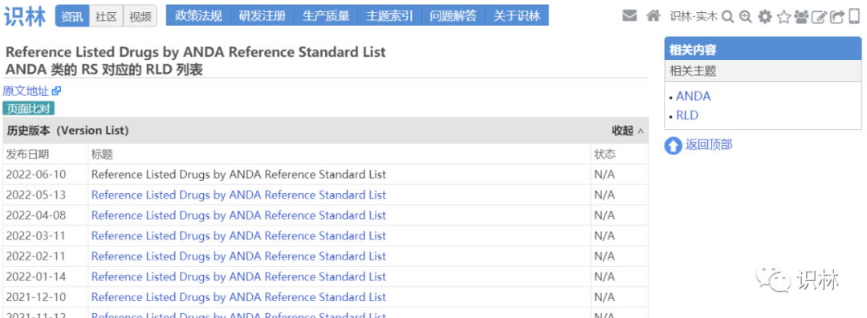Click the edit pencil icon
The width and height of the screenshot is (867, 318).
pos(820,17)
